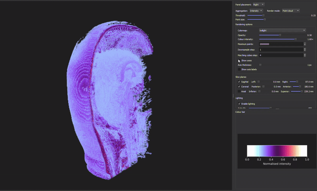Click the Threshold slider handle

(x=263, y=15)
